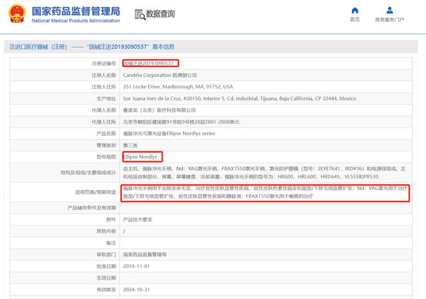This screenshot has height=299, width=426.
Task: Click 基本信息 heading text
Action: pos(163,46)
